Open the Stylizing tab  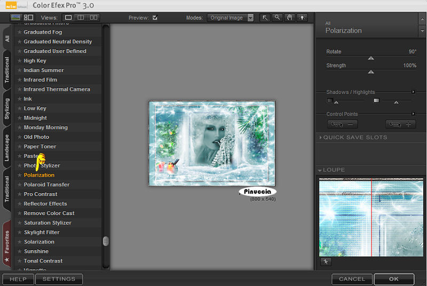7,108
